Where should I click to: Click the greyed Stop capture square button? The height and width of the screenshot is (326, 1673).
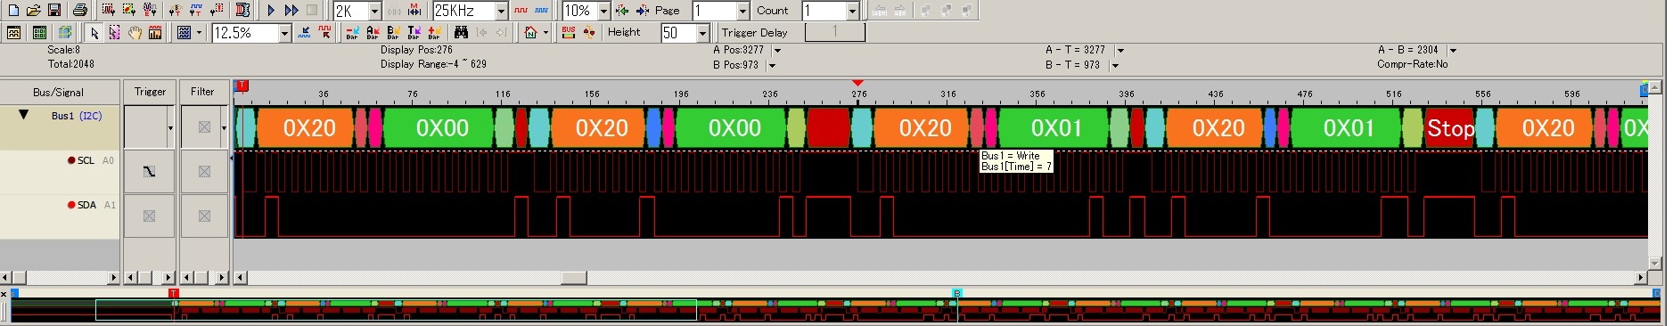pyautogui.click(x=312, y=10)
